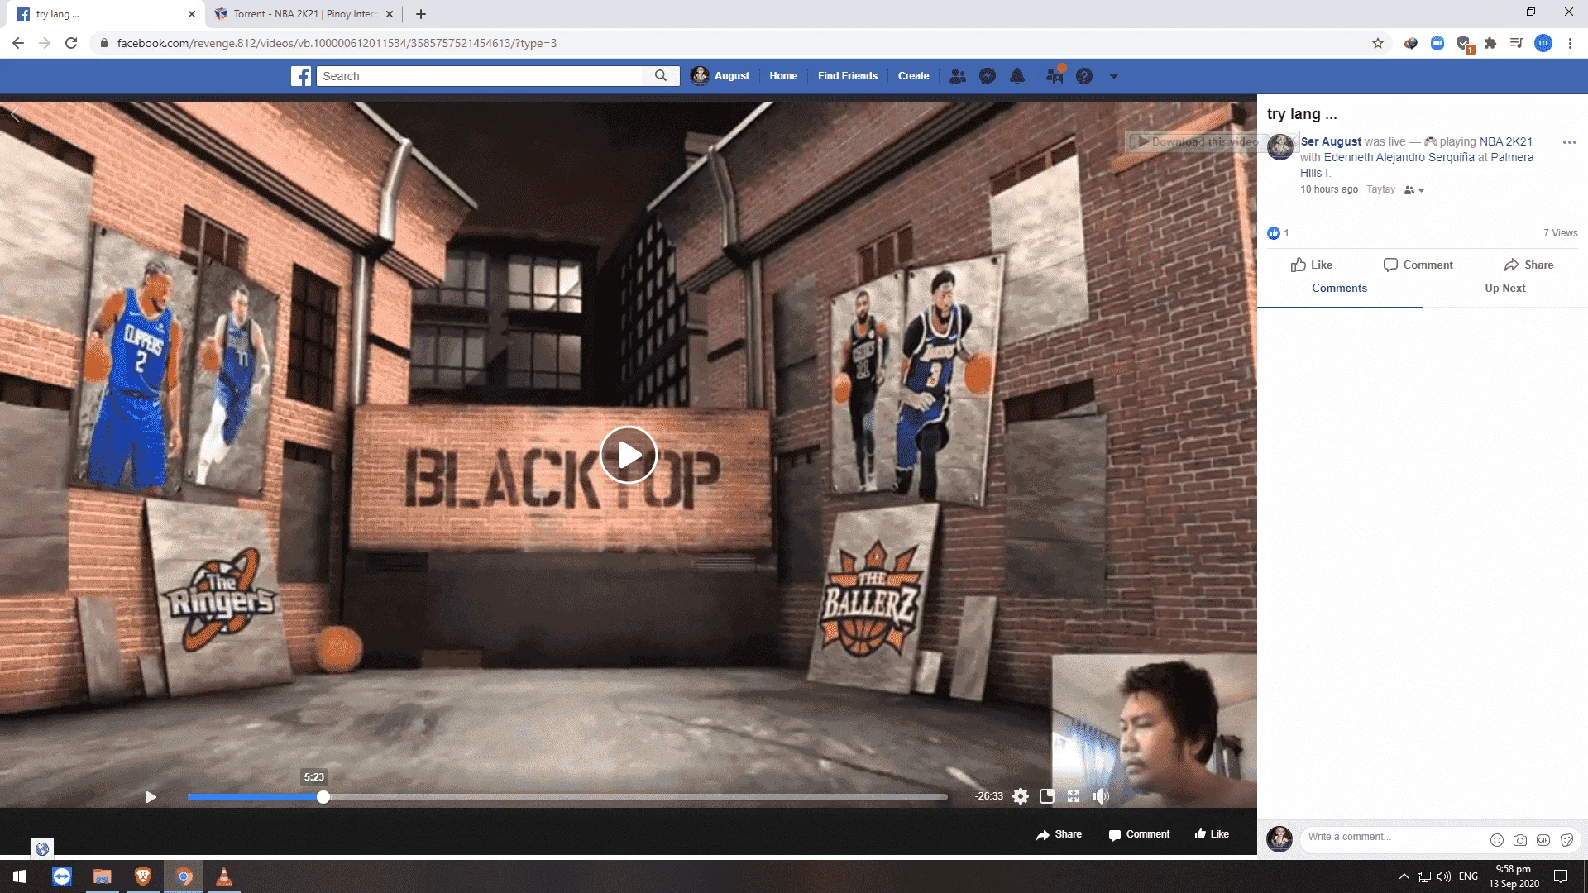
Task: Expand the post audience privacy dropdown
Action: point(1414,190)
